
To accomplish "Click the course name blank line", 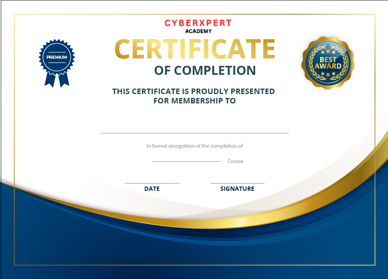I will pos(186,161).
